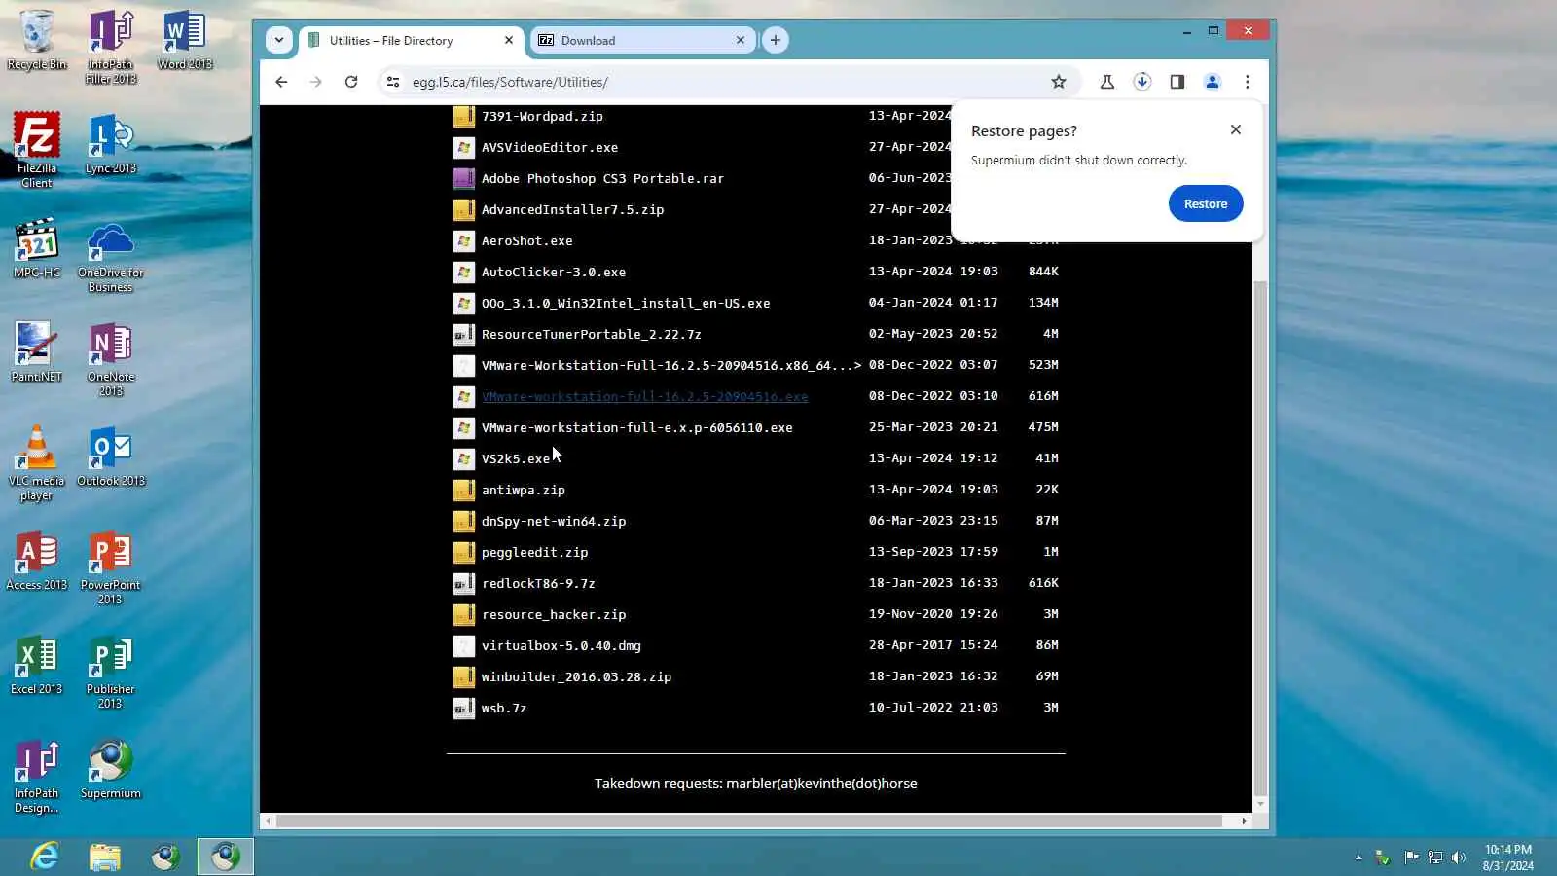Launch FileZilla Client desktop shortcut
Image resolution: width=1557 pixels, height=876 pixels.
(x=37, y=150)
